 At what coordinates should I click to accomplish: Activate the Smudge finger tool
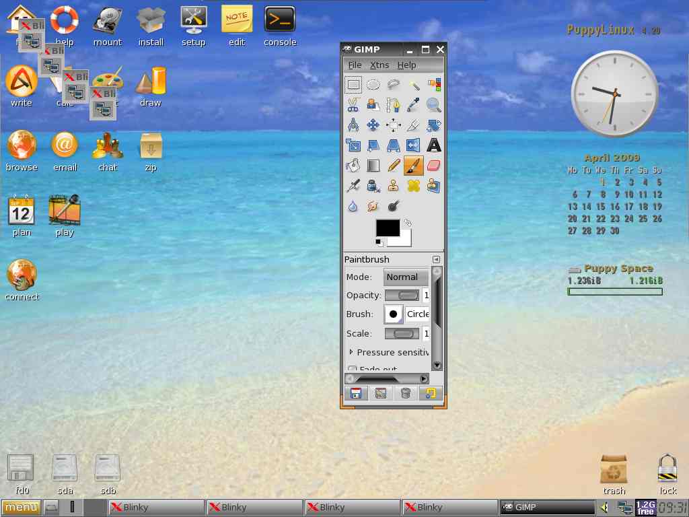pos(373,206)
